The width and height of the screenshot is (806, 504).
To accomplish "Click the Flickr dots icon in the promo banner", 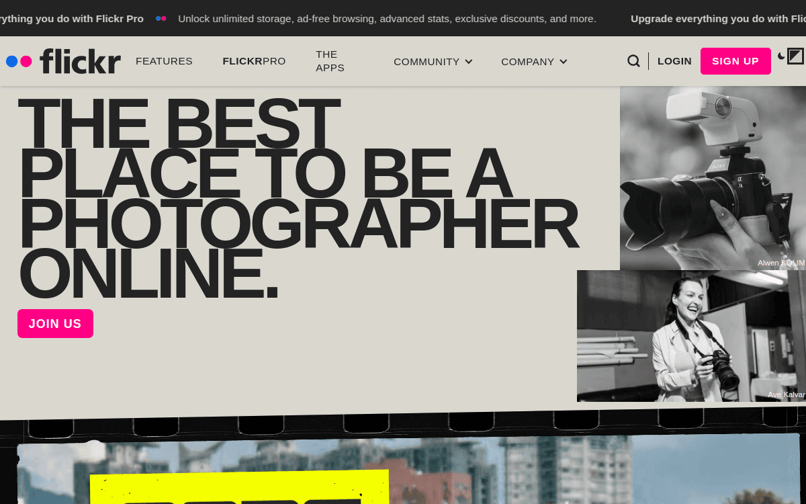I will (161, 19).
